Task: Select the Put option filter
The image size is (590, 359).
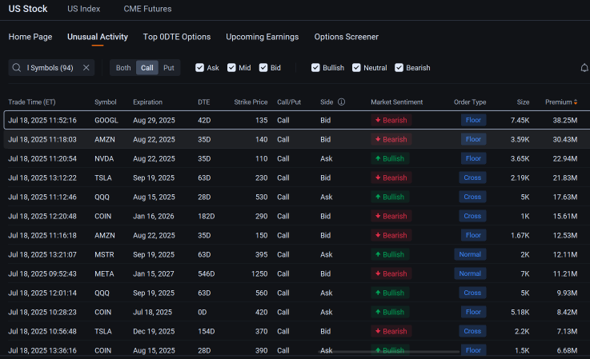Action: pos(169,68)
